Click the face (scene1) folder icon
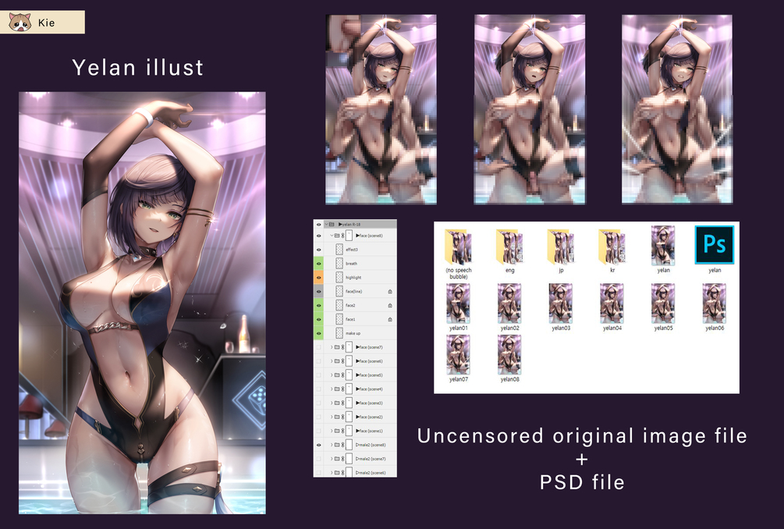 click(x=337, y=431)
